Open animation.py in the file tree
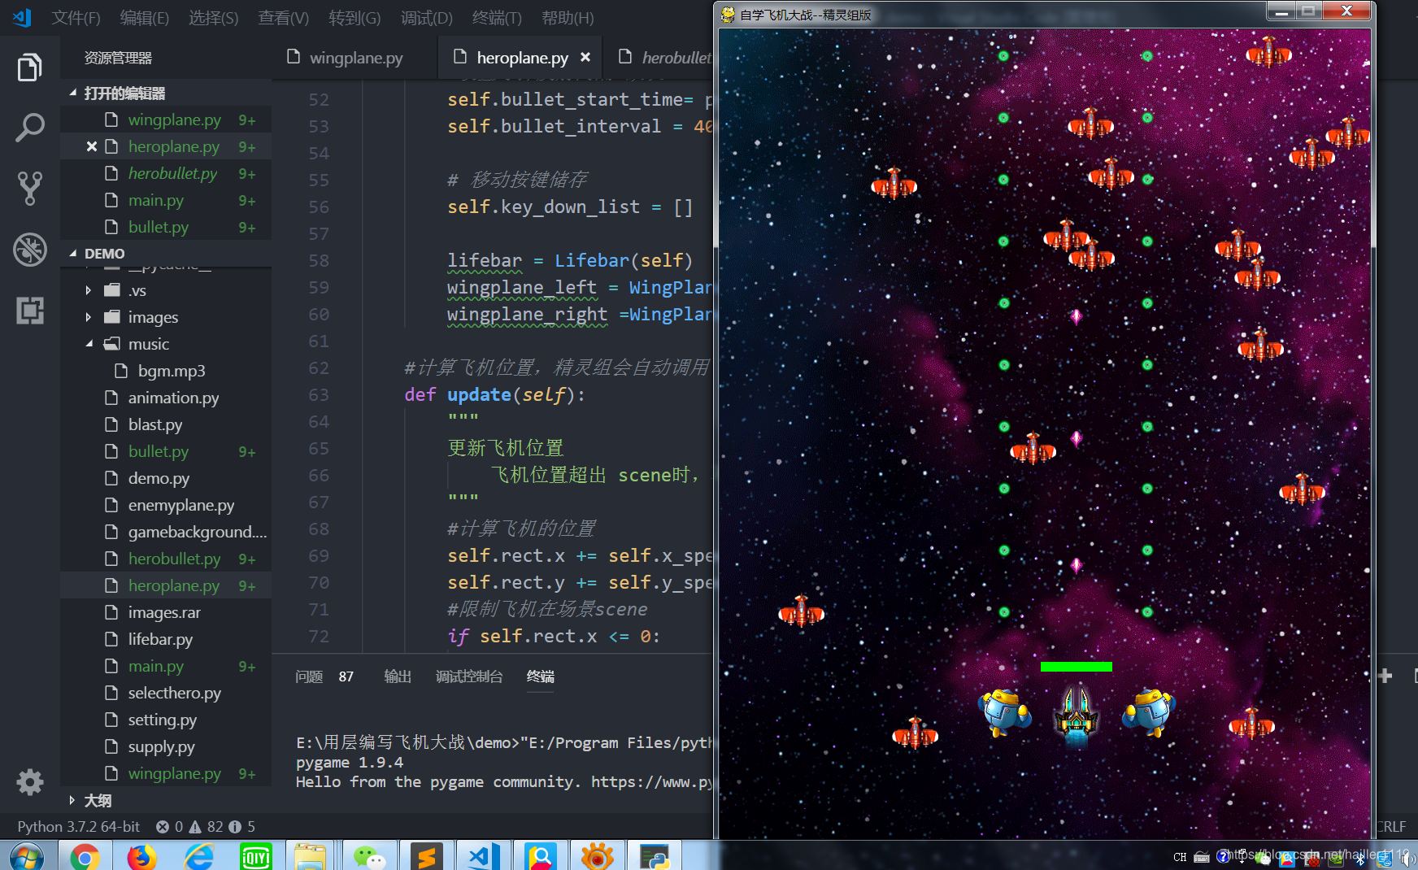The width and height of the screenshot is (1418, 870). click(x=173, y=398)
